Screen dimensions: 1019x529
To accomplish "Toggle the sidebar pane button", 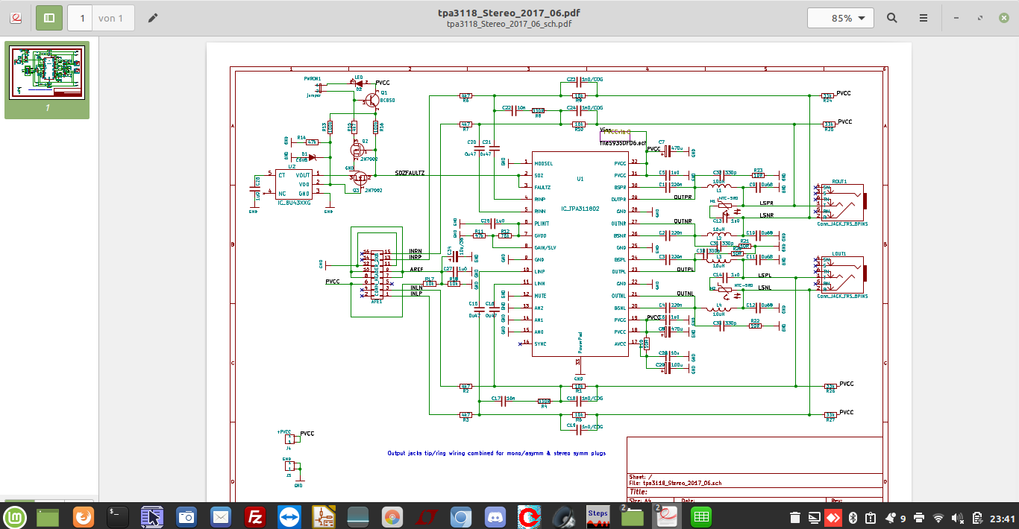I will point(49,18).
